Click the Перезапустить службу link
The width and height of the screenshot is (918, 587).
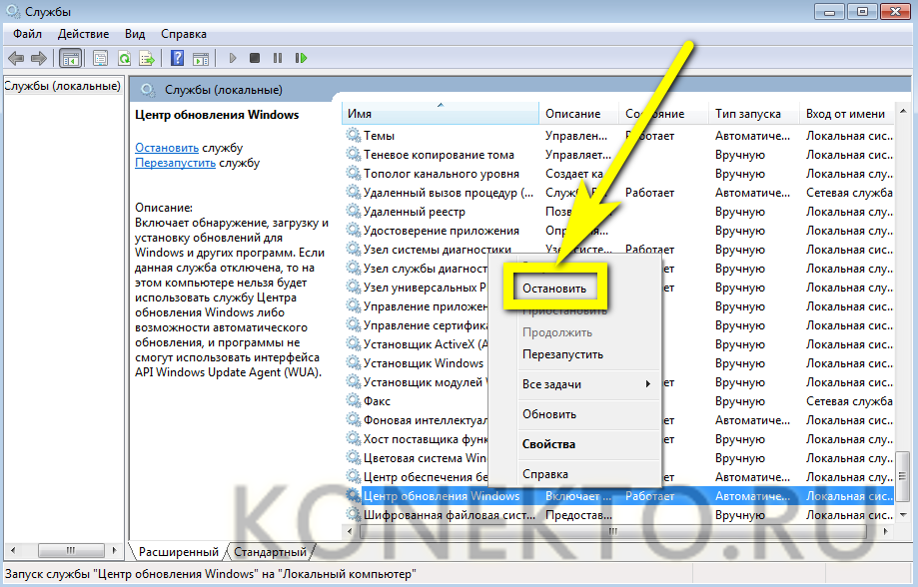click(x=175, y=163)
